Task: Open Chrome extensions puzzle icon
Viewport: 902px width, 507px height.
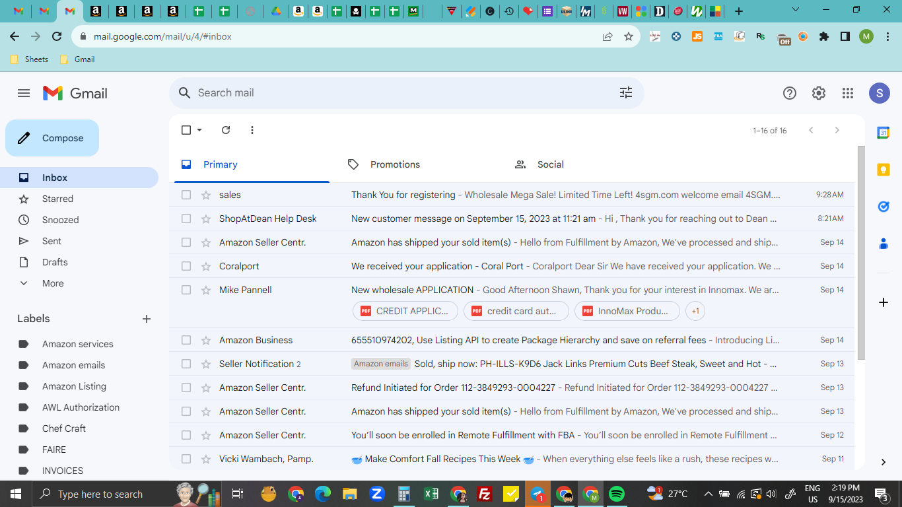Action: point(824,36)
